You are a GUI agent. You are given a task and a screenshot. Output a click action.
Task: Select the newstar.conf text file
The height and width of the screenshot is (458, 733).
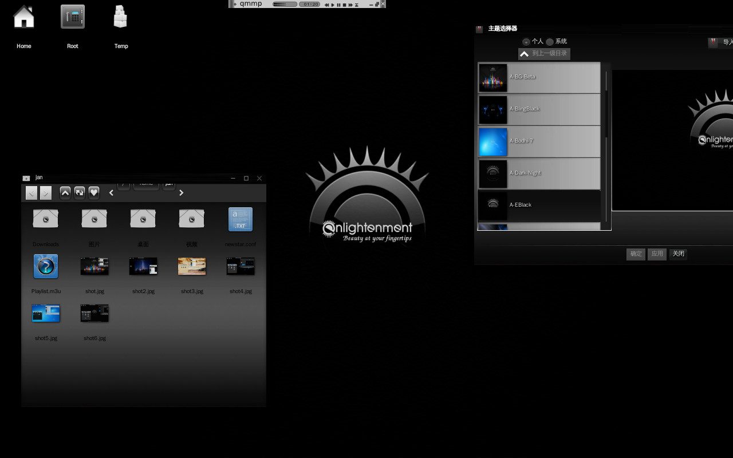coord(241,228)
